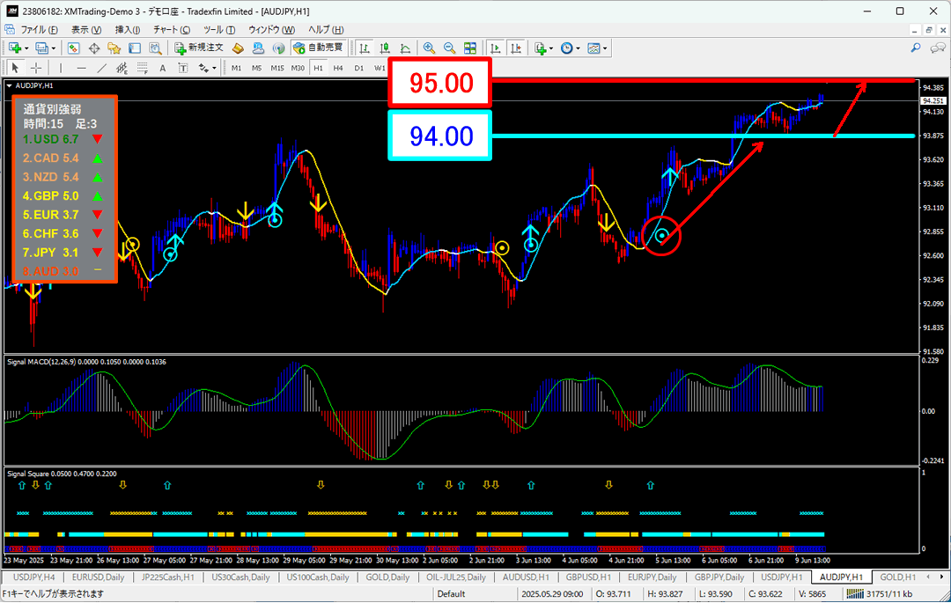Open the Strategy Tester magnifier icon

(155, 48)
